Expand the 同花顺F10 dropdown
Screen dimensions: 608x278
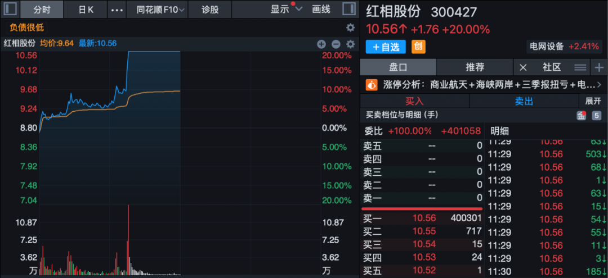click(x=161, y=10)
